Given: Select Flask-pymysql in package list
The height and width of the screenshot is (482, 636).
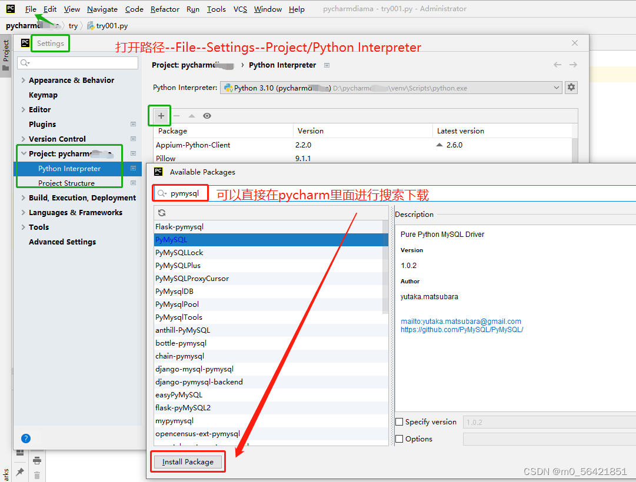Looking at the screenshot, I should (x=268, y=227).
